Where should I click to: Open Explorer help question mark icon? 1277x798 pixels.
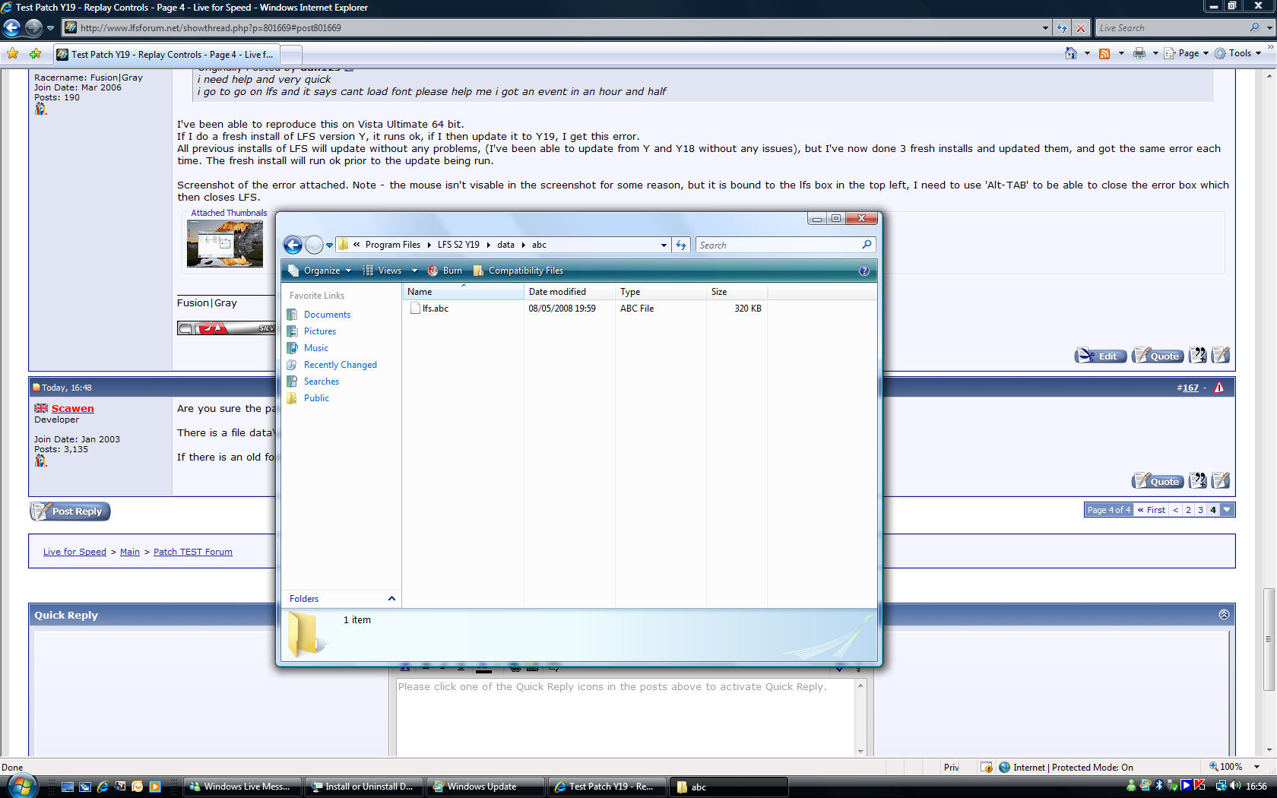click(x=863, y=271)
